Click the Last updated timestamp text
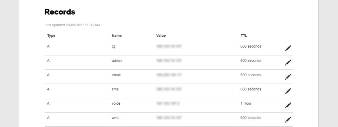 point(72,25)
